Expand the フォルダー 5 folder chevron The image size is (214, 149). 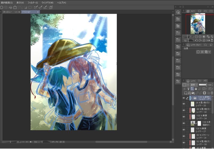192,98
